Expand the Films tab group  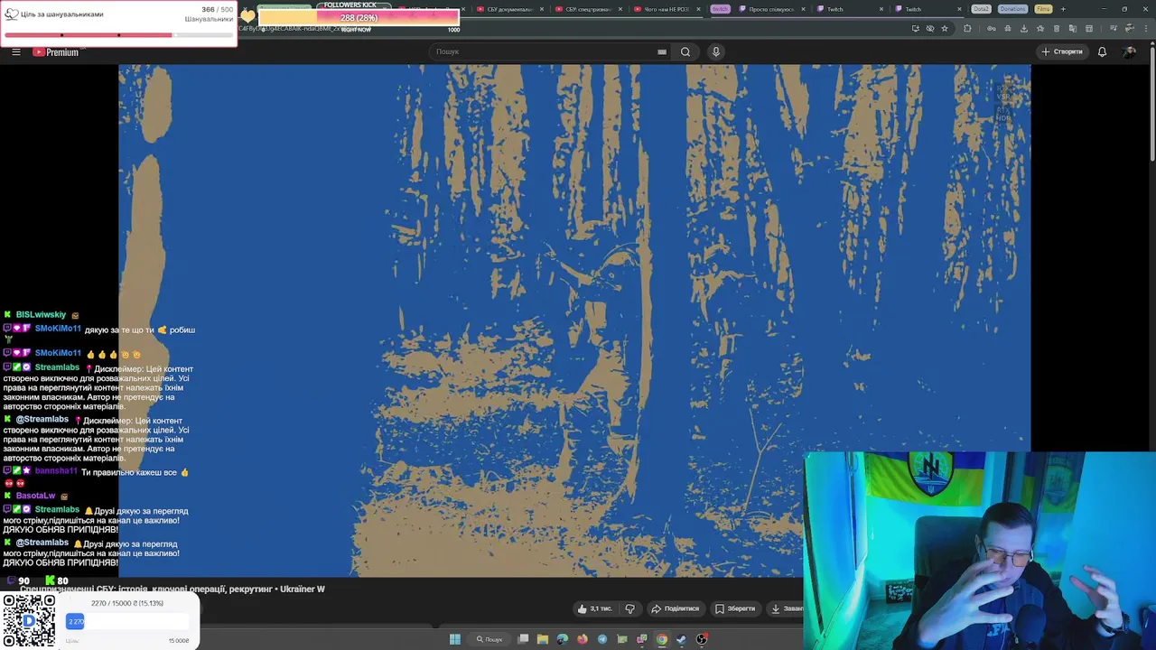pyautogui.click(x=1043, y=9)
